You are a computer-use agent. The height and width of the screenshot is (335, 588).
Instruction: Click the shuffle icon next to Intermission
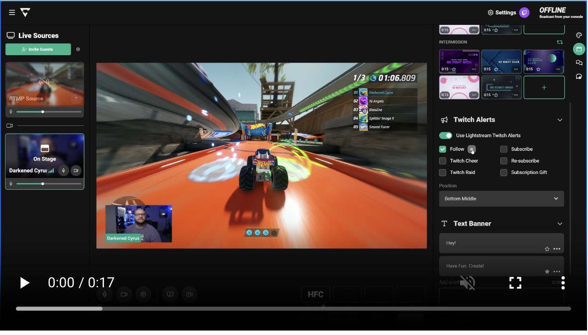[560, 42]
